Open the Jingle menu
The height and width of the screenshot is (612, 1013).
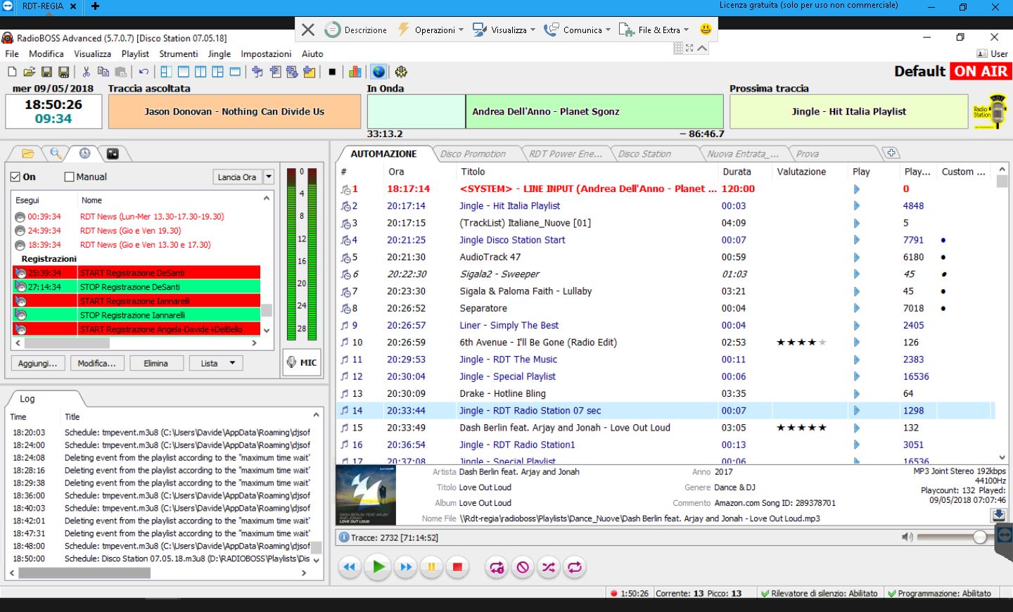click(x=219, y=54)
